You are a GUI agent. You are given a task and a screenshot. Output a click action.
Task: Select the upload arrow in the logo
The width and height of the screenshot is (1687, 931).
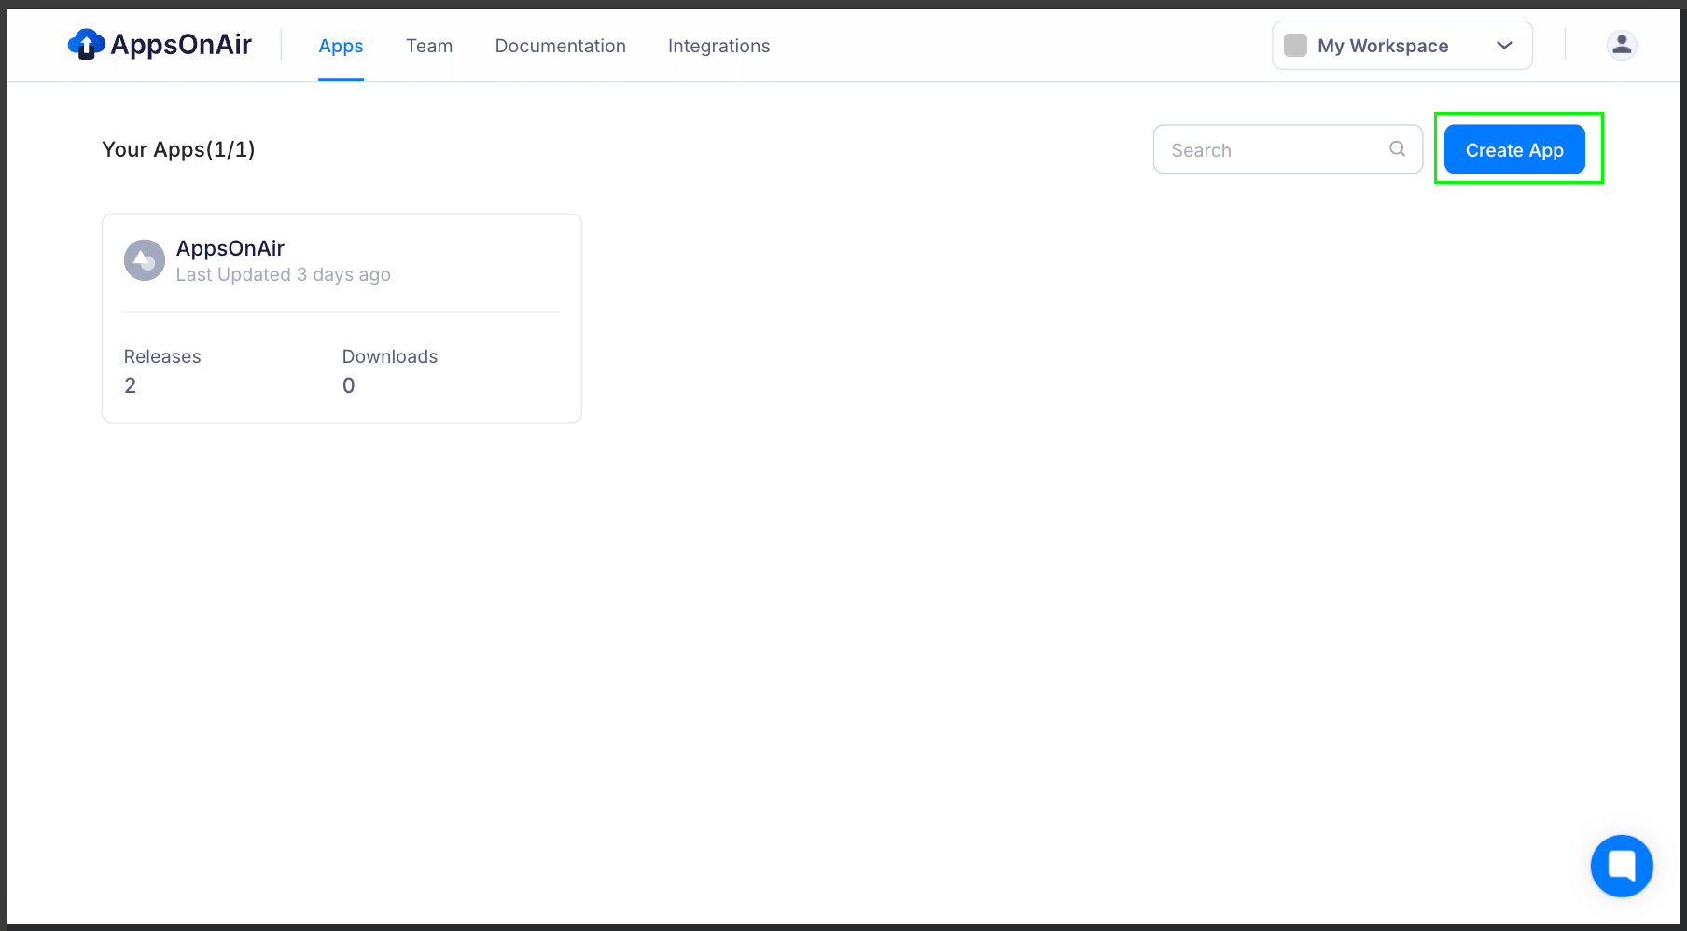pyautogui.click(x=84, y=47)
